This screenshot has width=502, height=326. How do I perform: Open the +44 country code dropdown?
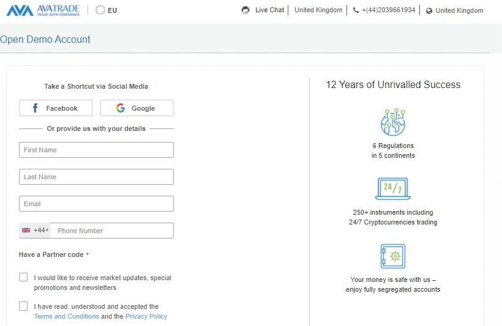[x=35, y=231]
